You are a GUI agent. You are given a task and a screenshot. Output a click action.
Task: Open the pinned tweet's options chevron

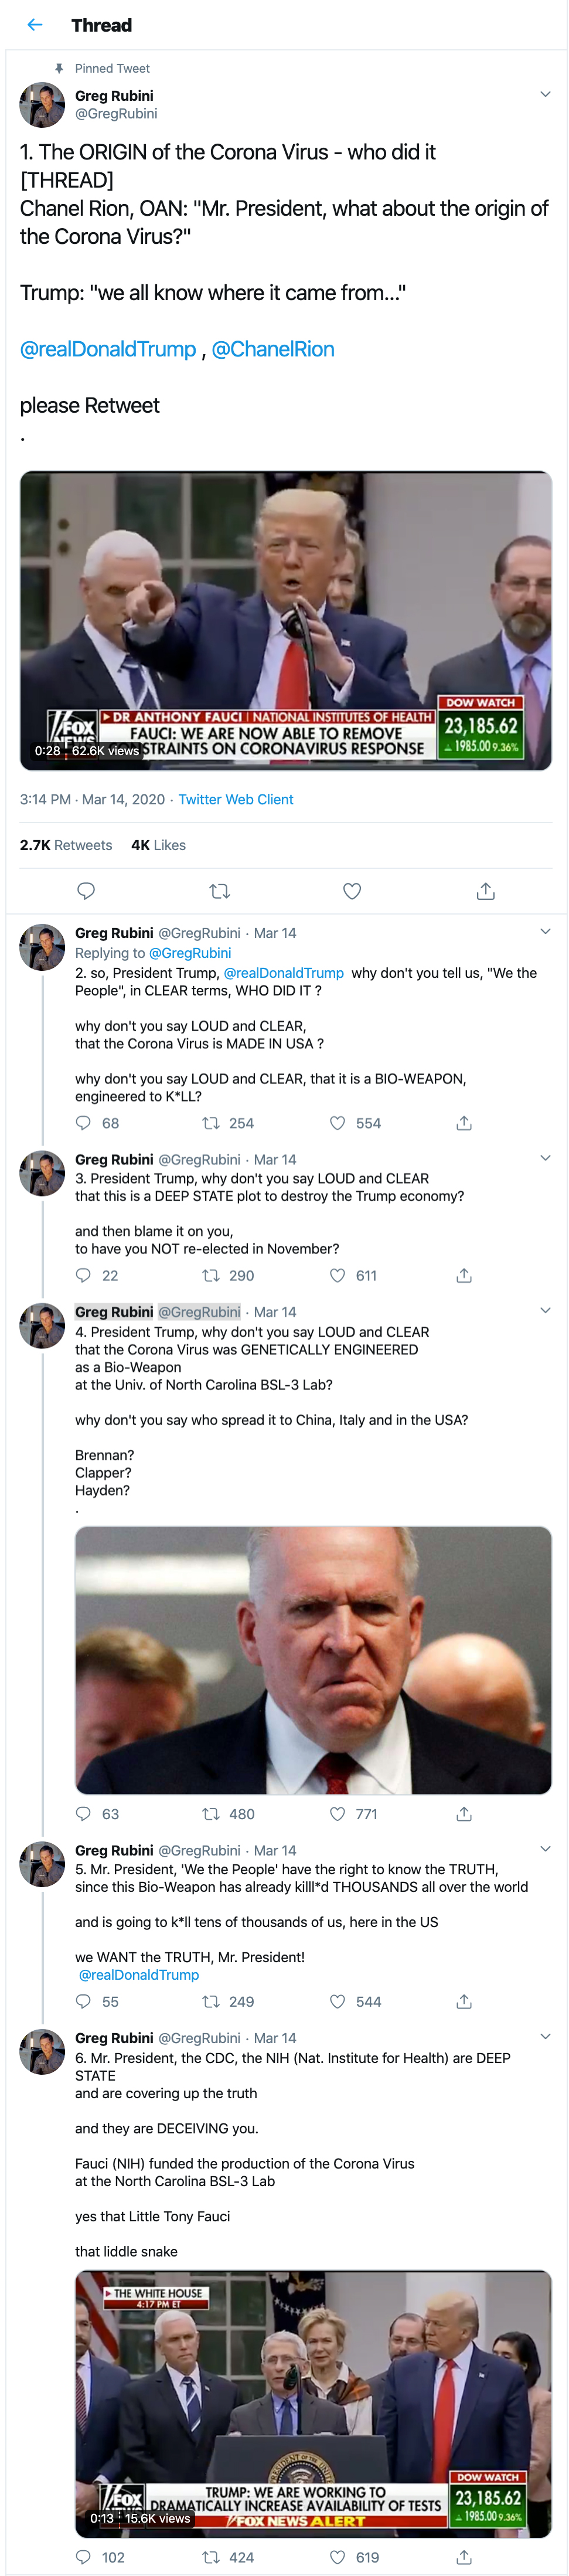pyautogui.click(x=545, y=94)
